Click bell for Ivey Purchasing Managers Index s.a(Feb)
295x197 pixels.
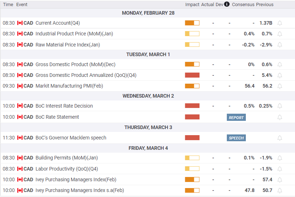tap(280, 191)
